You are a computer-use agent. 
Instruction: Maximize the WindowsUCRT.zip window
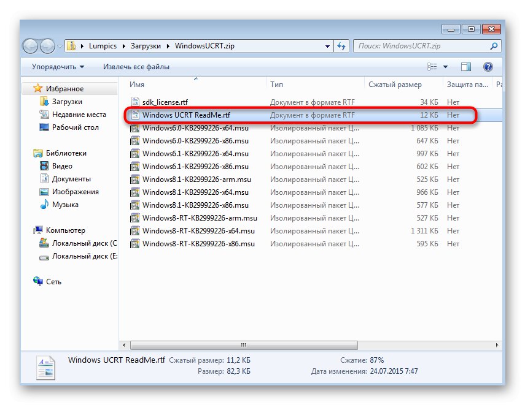click(471, 29)
